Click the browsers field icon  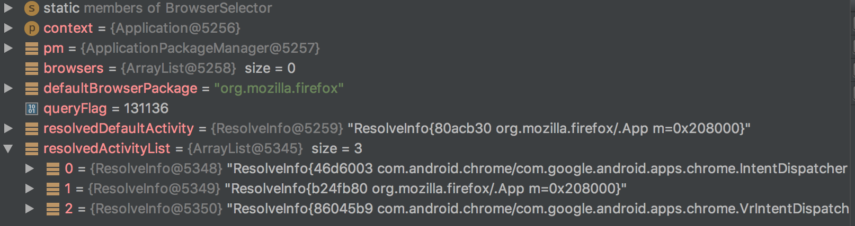pyautogui.click(x=32, y=69)
